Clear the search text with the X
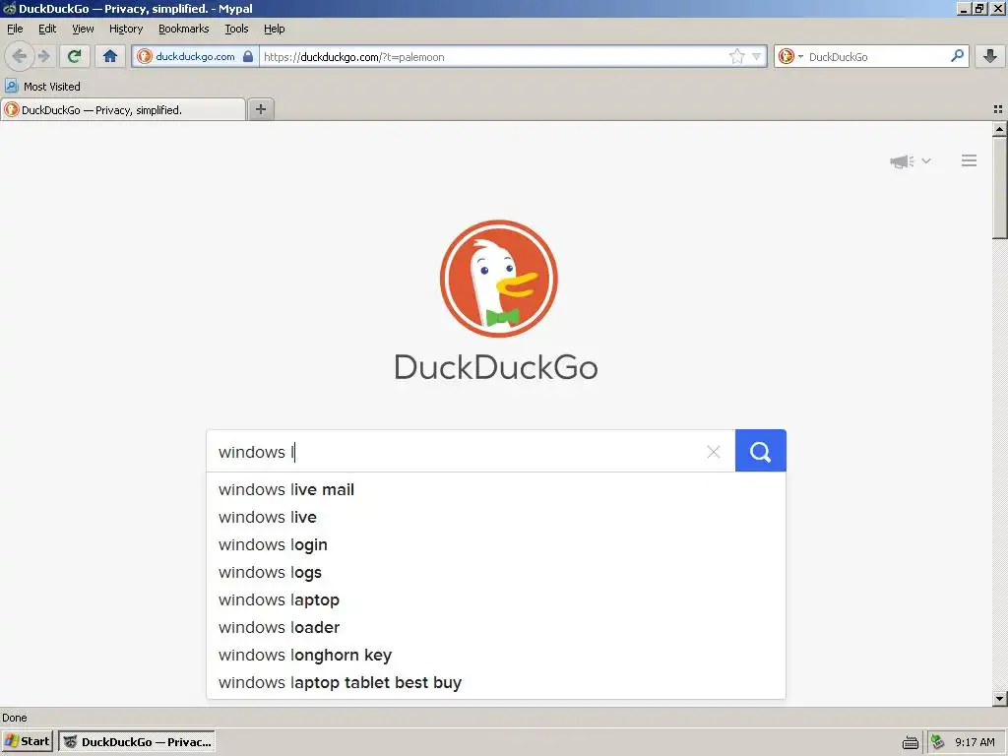The height and width of the screenshot is (756, 1008). (713, 452)
